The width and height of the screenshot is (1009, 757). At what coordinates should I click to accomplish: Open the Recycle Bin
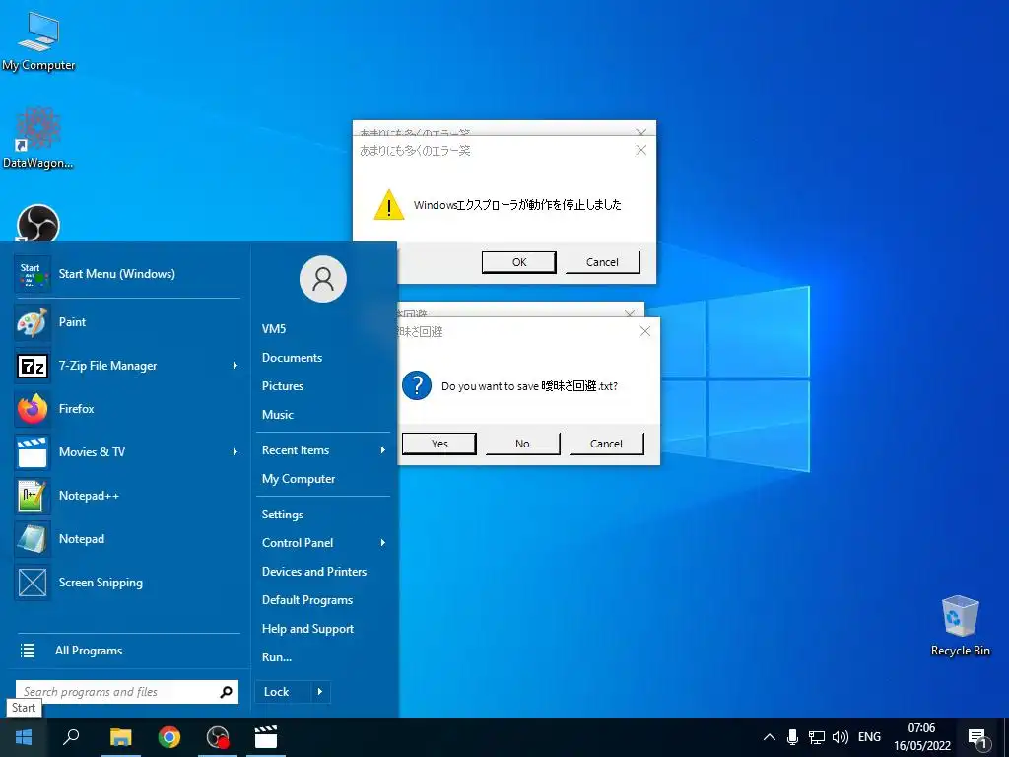tap(960, 625)
